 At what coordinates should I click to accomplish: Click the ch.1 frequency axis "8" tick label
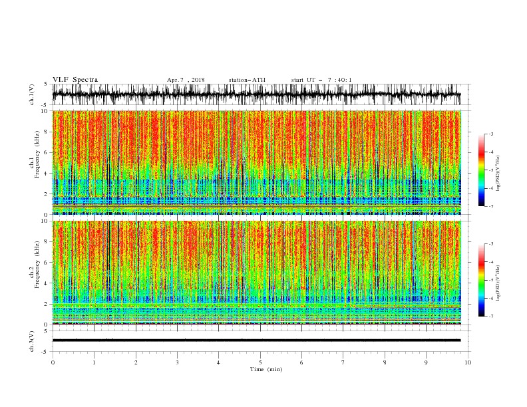47,132
